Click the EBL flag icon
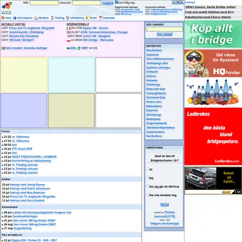 click(68, 48)
